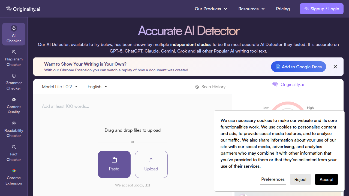Open the Plagiarism Checker sidebar tool
Viewport: 349px width, 196px height.
click(x=14, y=58)
